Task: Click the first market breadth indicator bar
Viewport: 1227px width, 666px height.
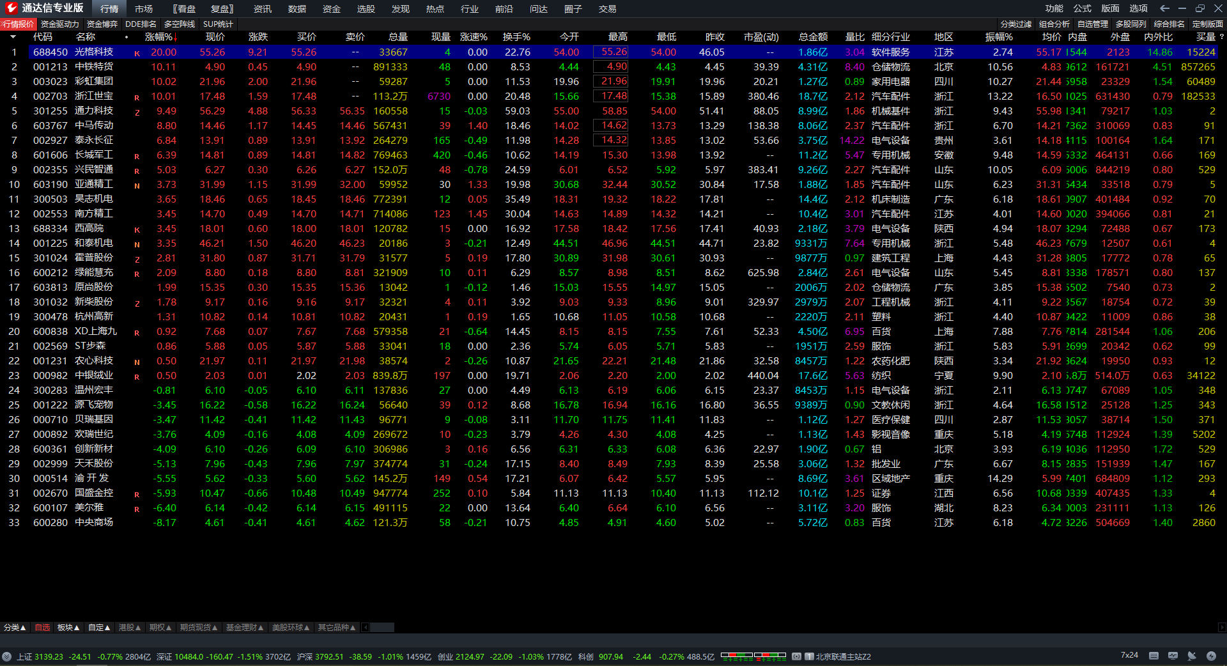Action: [737, 656]
